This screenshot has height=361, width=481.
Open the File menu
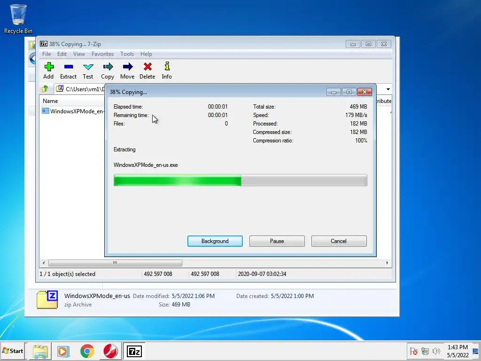pos(47,54)
